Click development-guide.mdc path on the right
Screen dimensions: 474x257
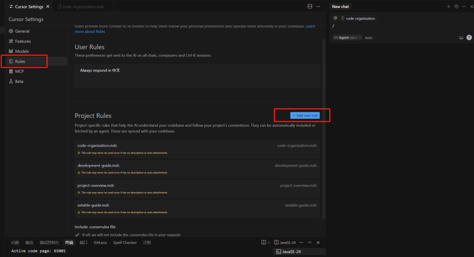296,165
